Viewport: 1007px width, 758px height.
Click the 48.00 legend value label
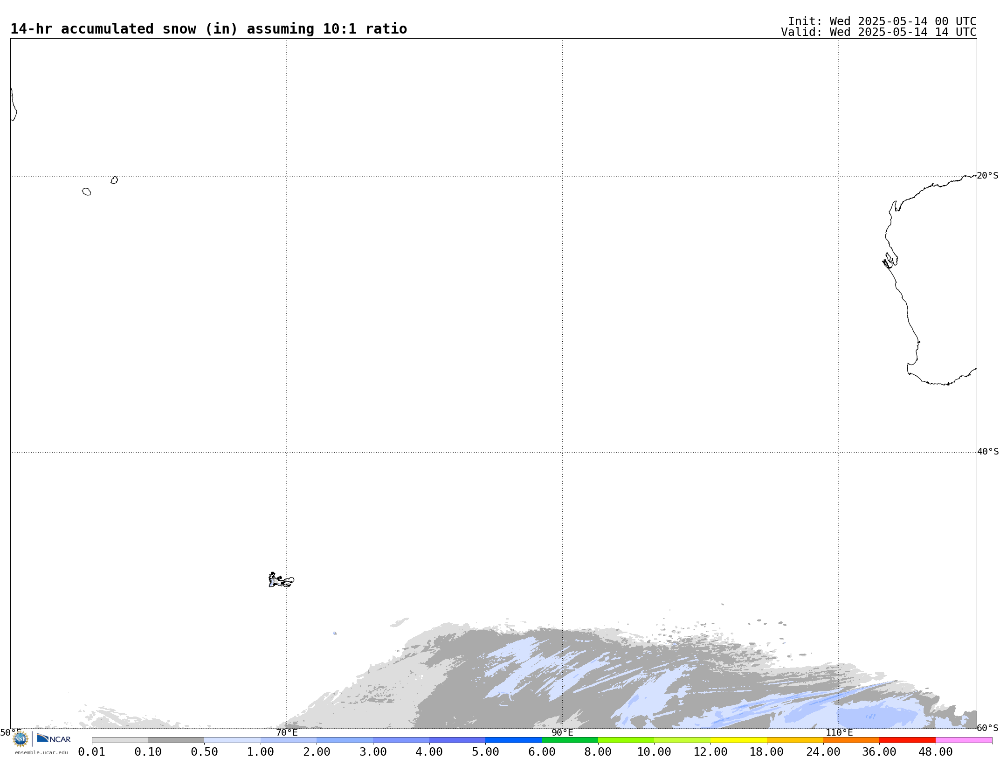(936, 752)
